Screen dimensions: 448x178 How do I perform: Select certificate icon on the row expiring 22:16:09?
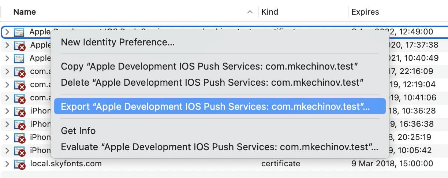coord(19,72)
